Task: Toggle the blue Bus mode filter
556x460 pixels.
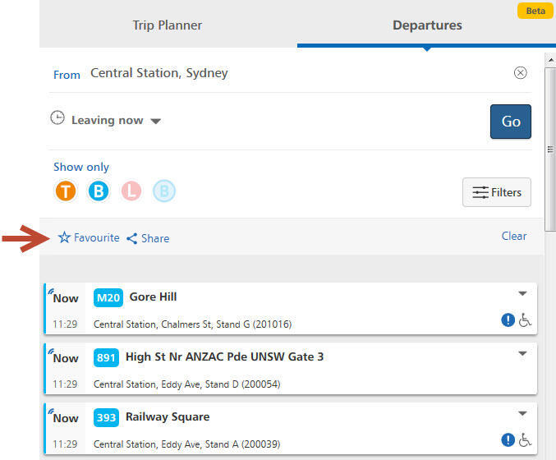Action: tap(99, 191)
